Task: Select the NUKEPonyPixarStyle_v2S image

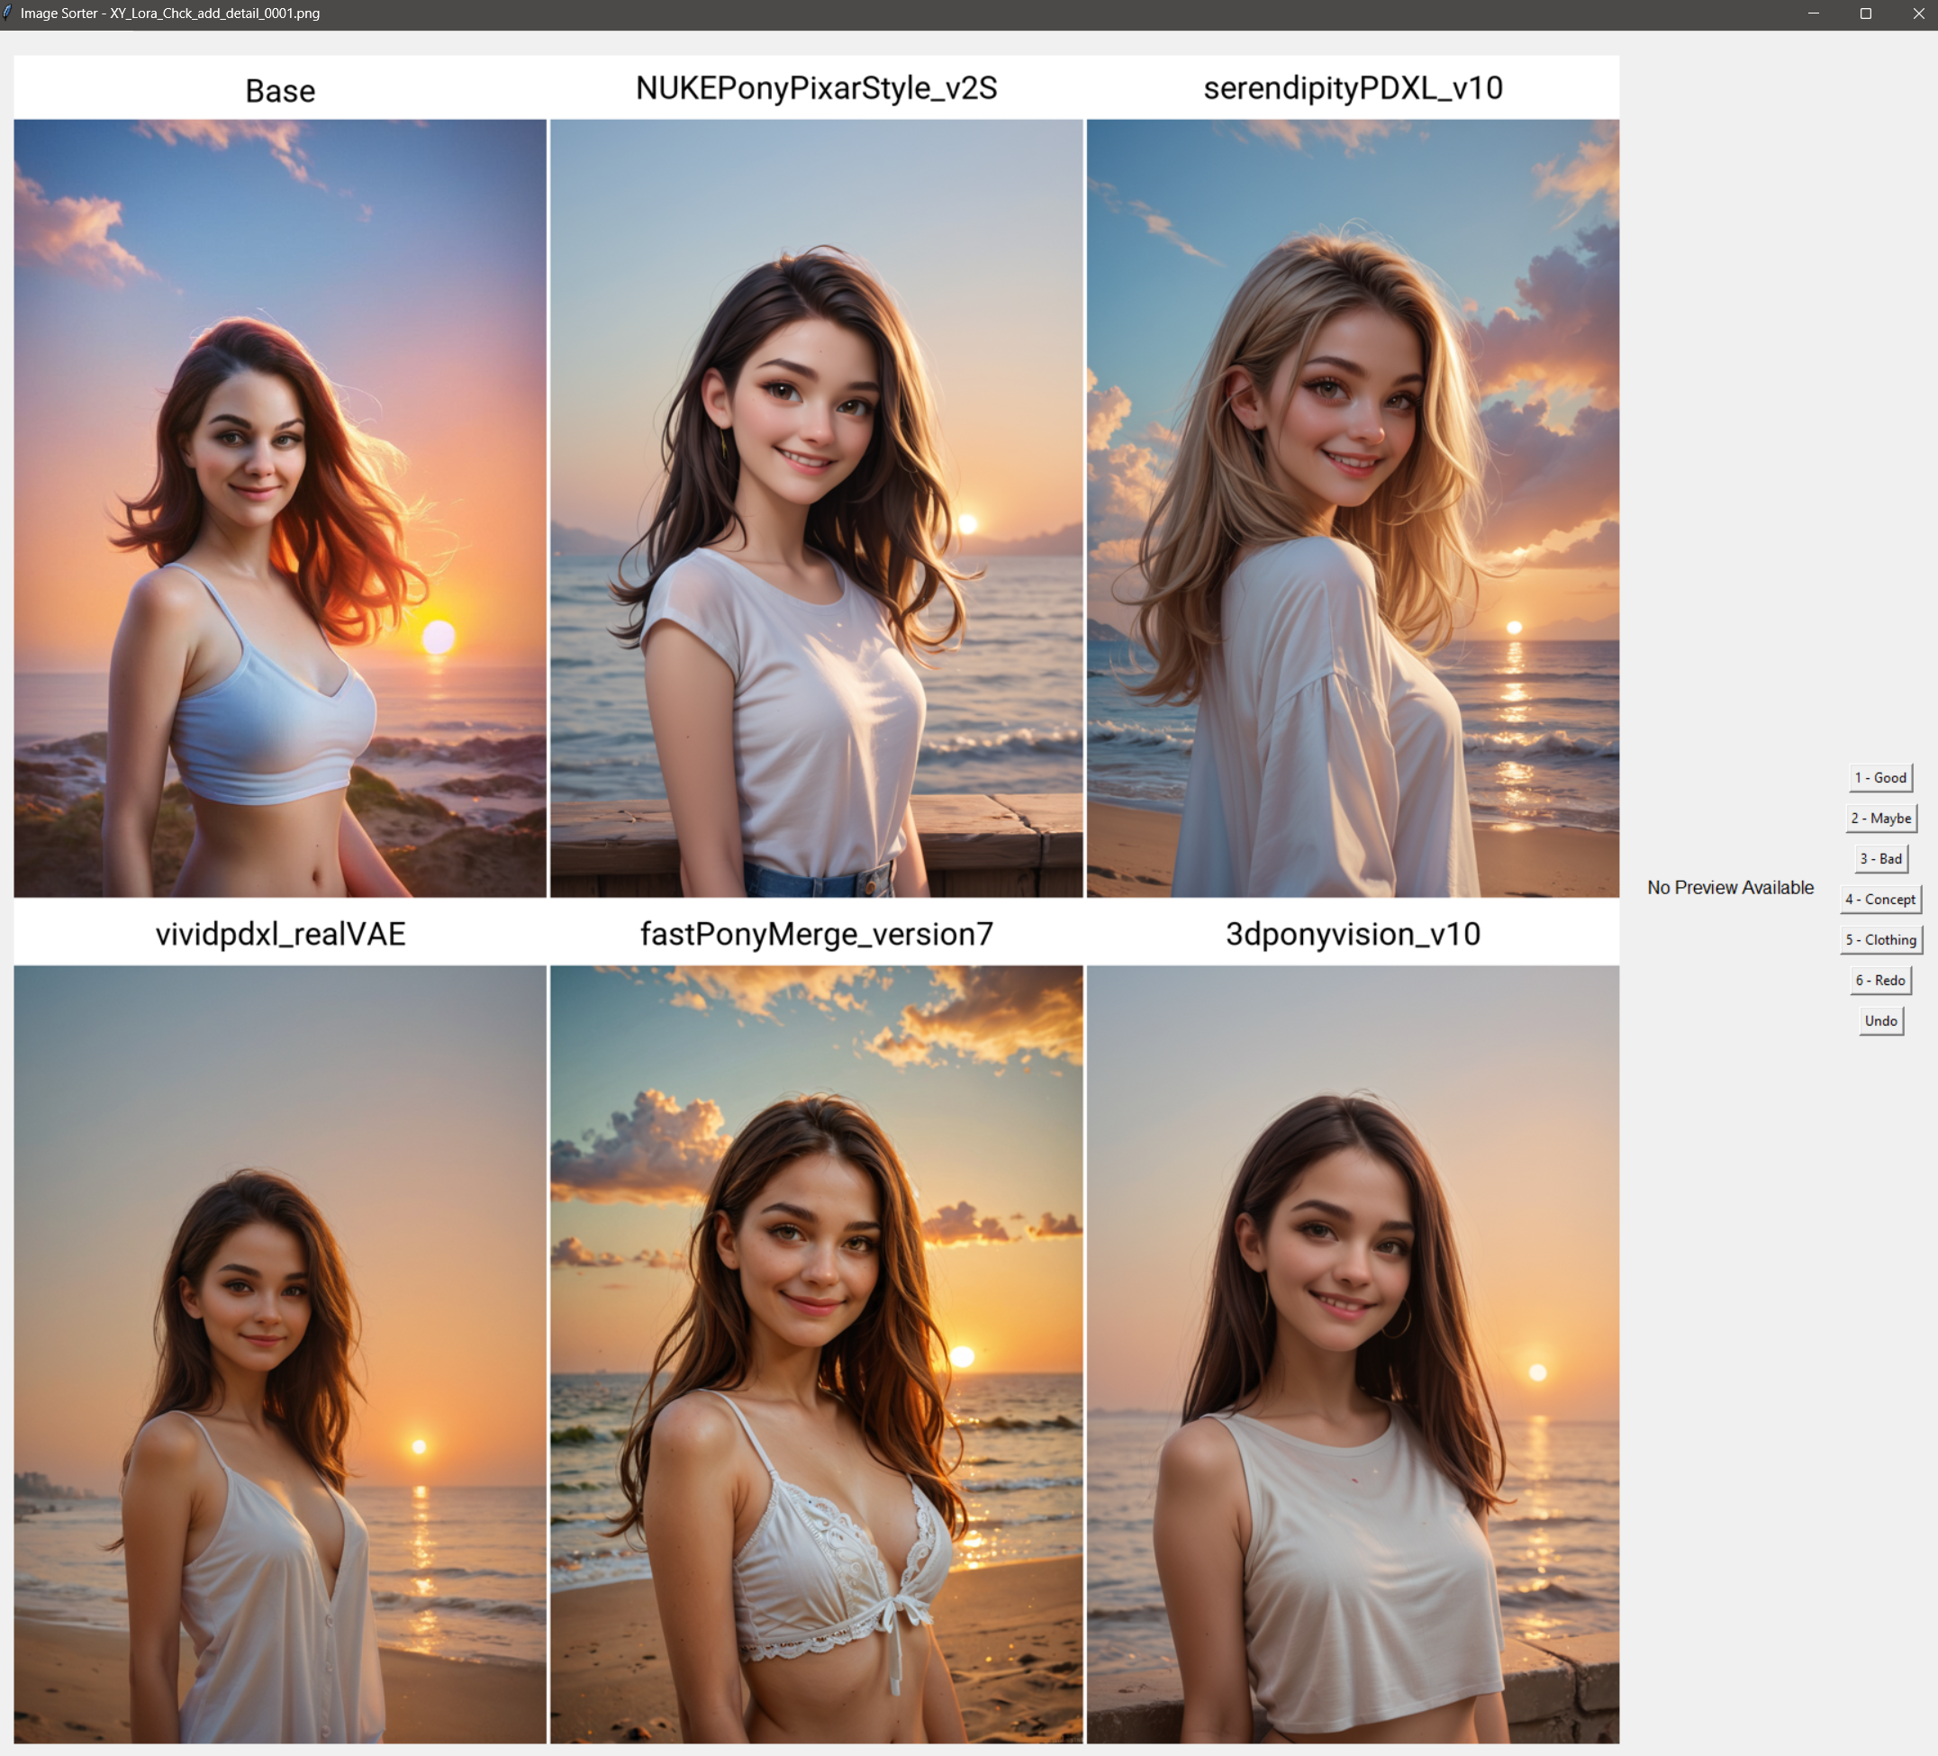Action: click(x=816, y=508)
